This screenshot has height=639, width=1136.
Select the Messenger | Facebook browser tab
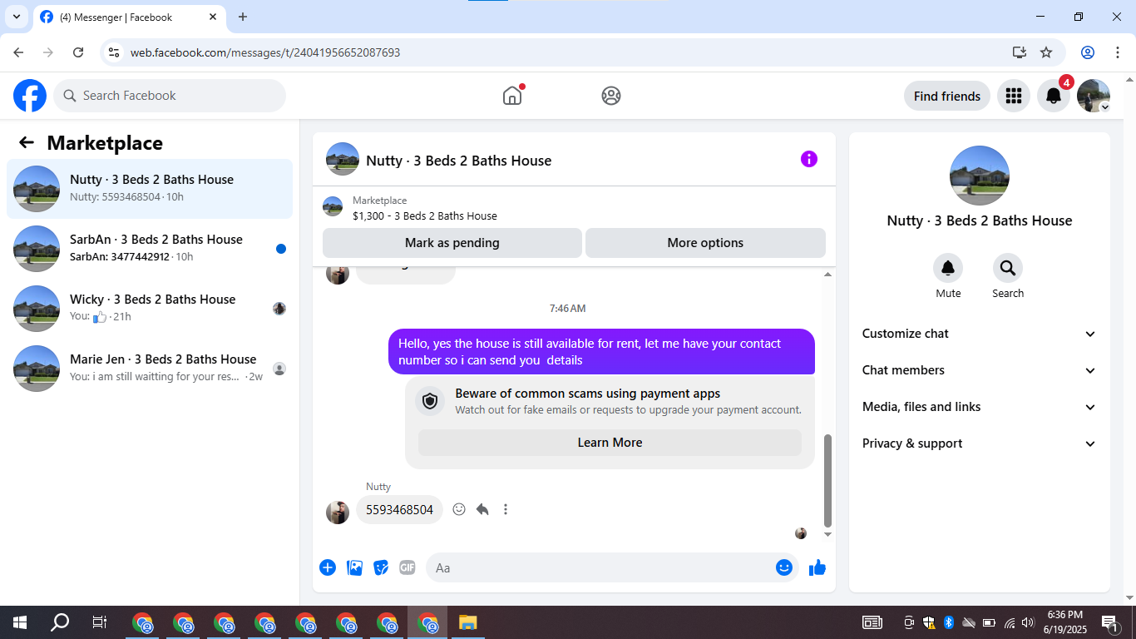pyautogui.click(x=129, y=17)
